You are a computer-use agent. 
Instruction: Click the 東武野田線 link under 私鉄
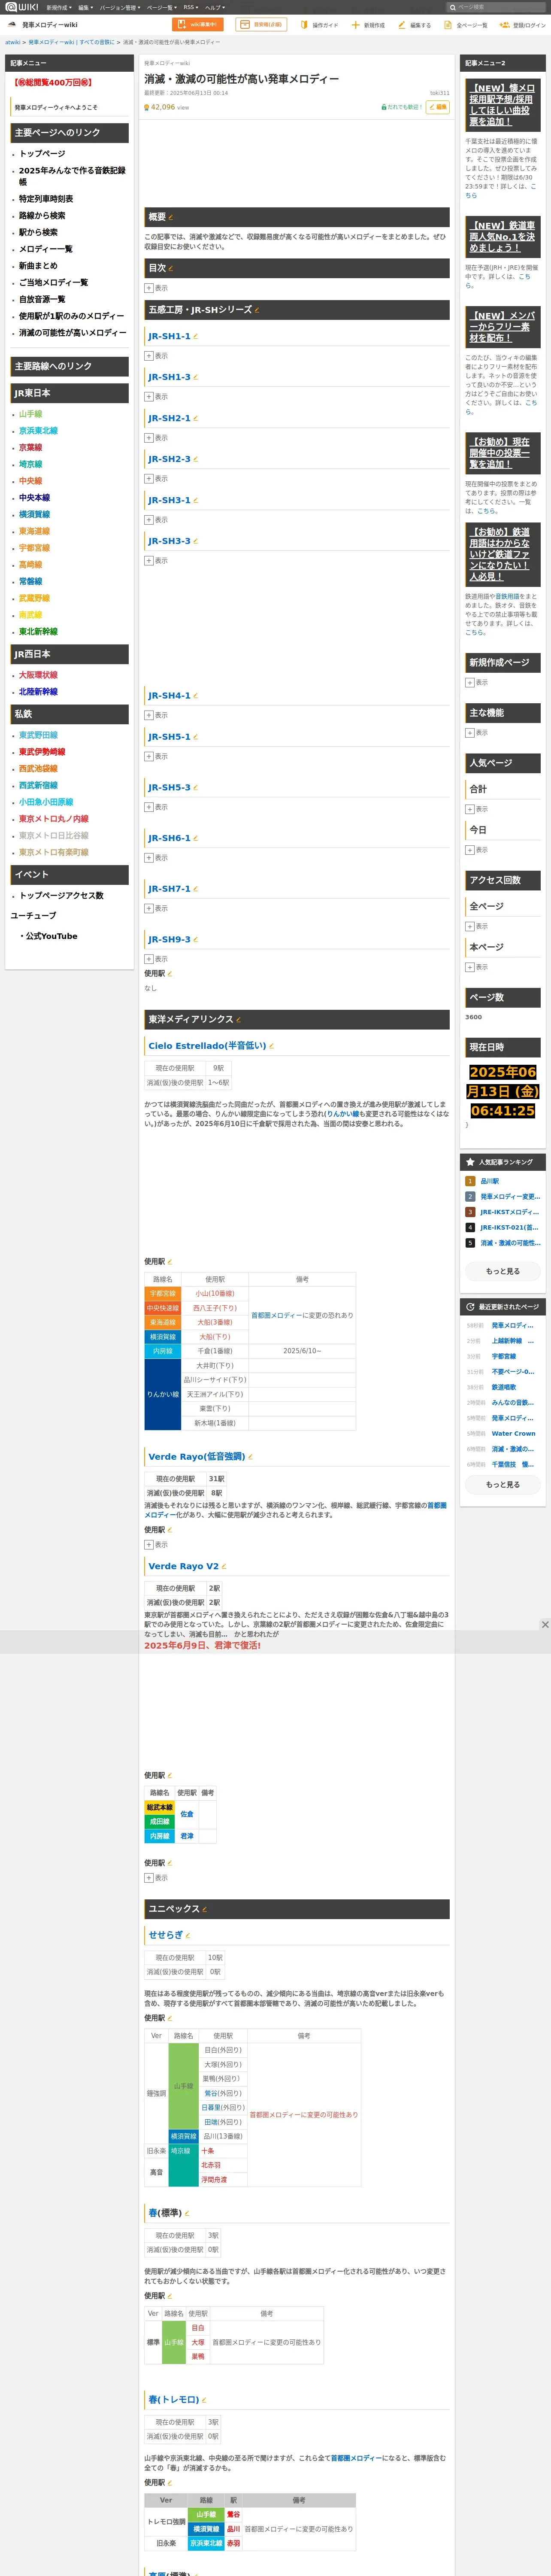tap(38, 735)
